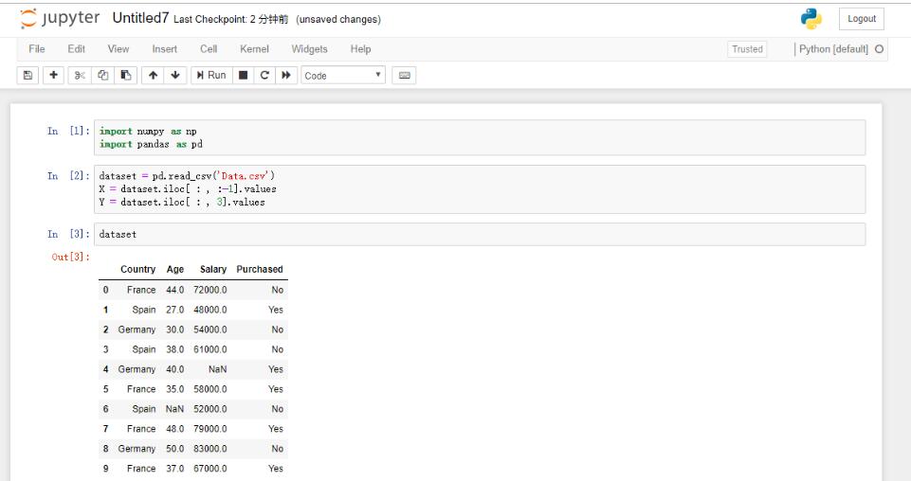The image size is (911, 481).
Task: Cut selected cells with scissors icon
Action: [x=80, y=76]
